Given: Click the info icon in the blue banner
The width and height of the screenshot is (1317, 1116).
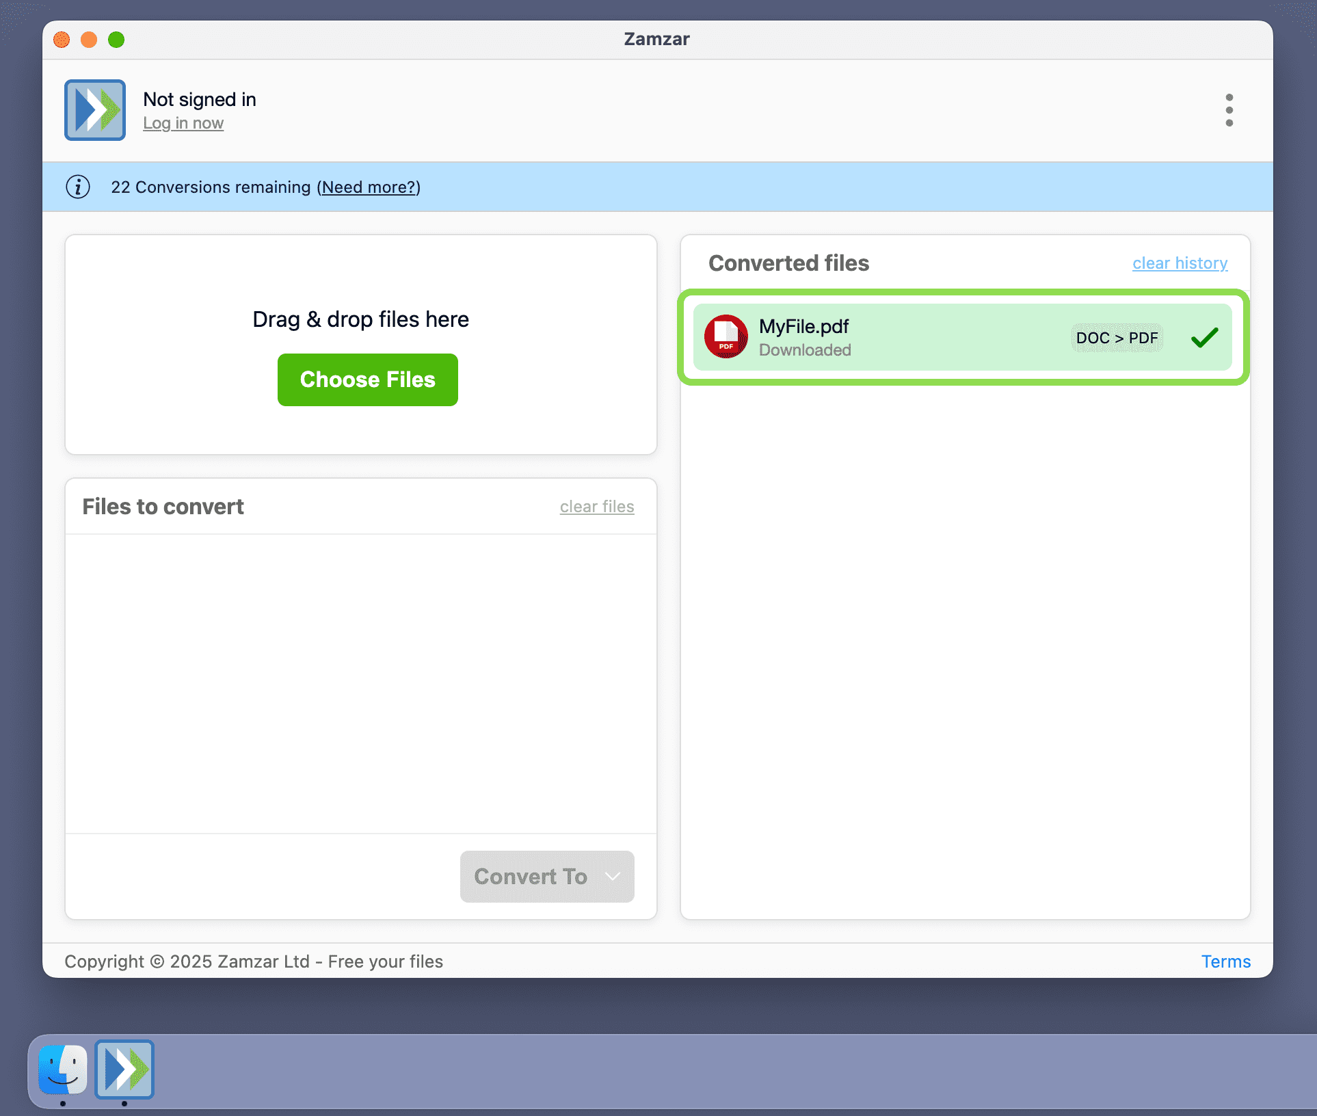Looking at the screenshot, I should pyautogui.click(x=77, y=186).
